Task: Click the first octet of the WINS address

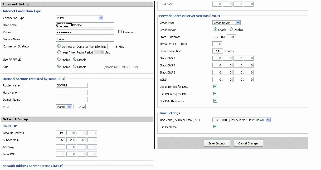Action: (217, 80)
